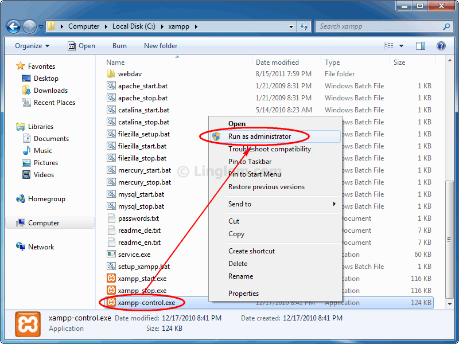
Task: Select apache_stop.bat file icon
Action: point(111,97)
